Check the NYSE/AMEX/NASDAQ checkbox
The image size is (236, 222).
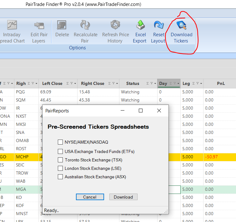click(60, 142)
